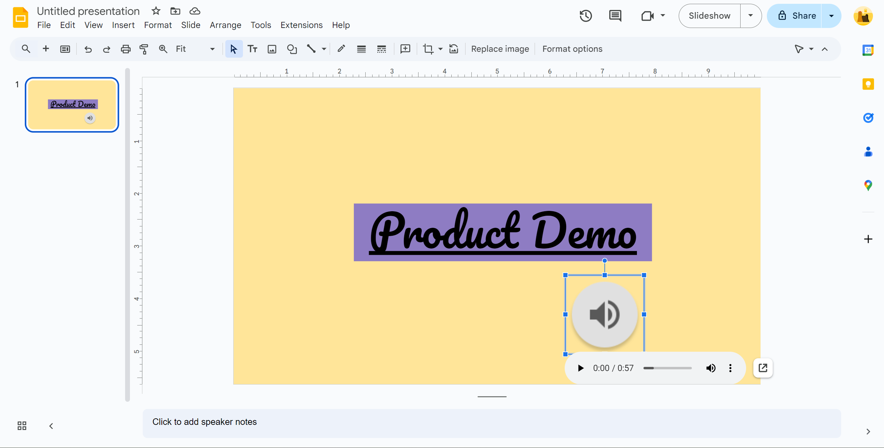Viewport: 884px width, 448px height.
Task: Open the View menu
Action: pos(93,25)
